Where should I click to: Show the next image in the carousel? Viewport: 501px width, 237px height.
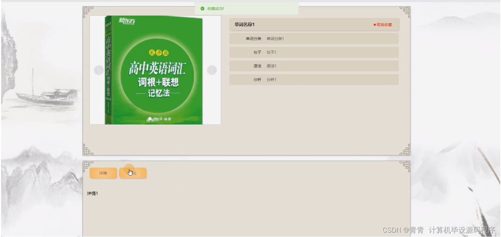click(x=212, y=70)
